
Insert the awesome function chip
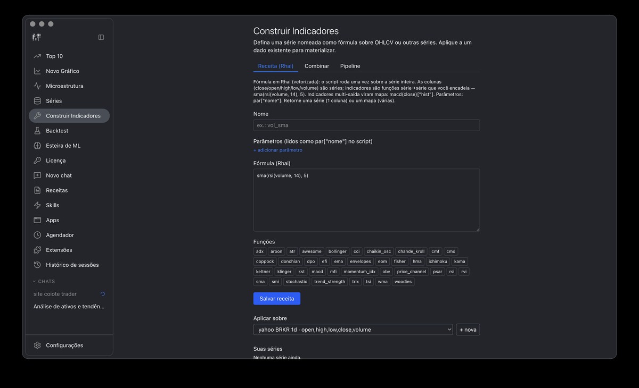pos(312,251)
